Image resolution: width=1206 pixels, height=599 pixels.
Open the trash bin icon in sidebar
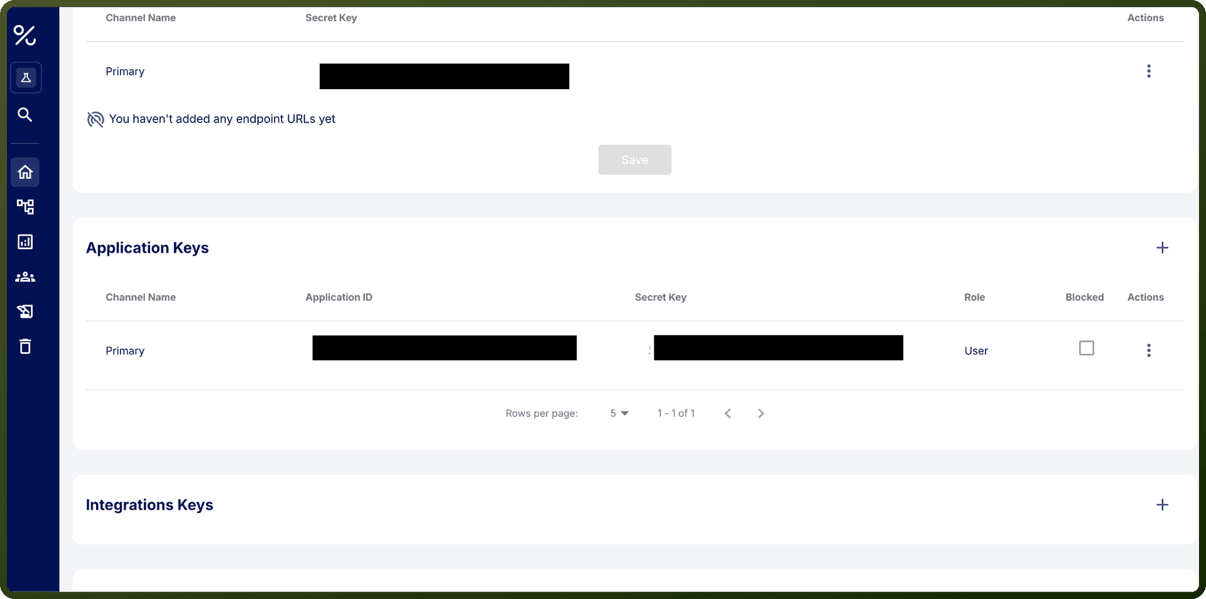click(25, 347)
